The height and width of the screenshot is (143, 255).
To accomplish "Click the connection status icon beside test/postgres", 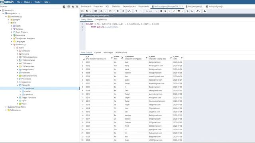I will 82,15.
